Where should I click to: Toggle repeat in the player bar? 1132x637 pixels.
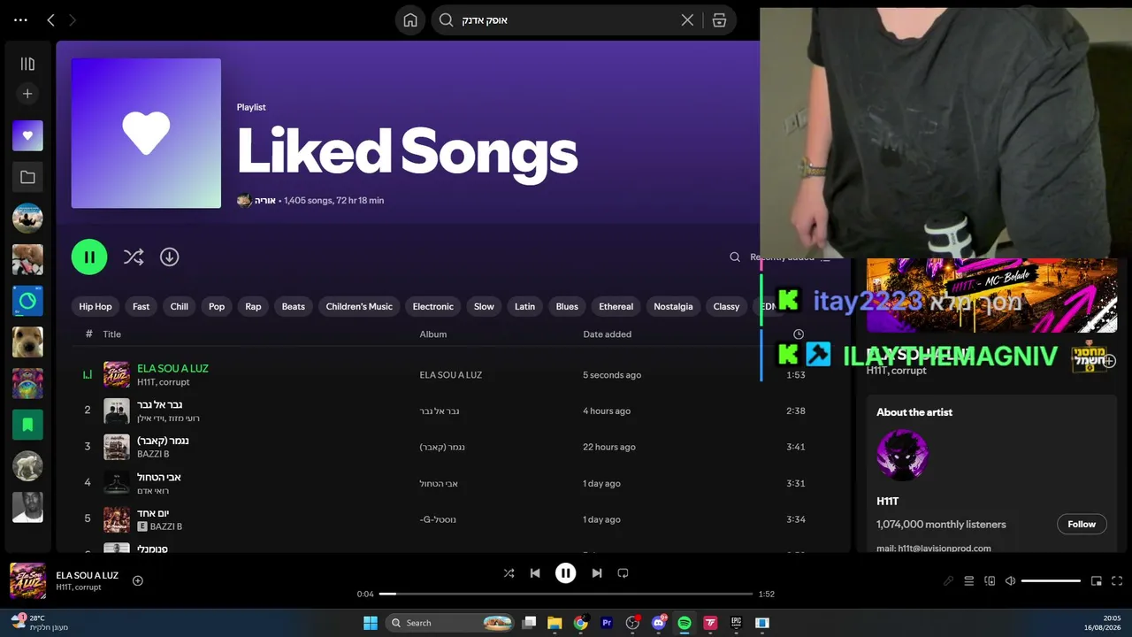[623, 573]
